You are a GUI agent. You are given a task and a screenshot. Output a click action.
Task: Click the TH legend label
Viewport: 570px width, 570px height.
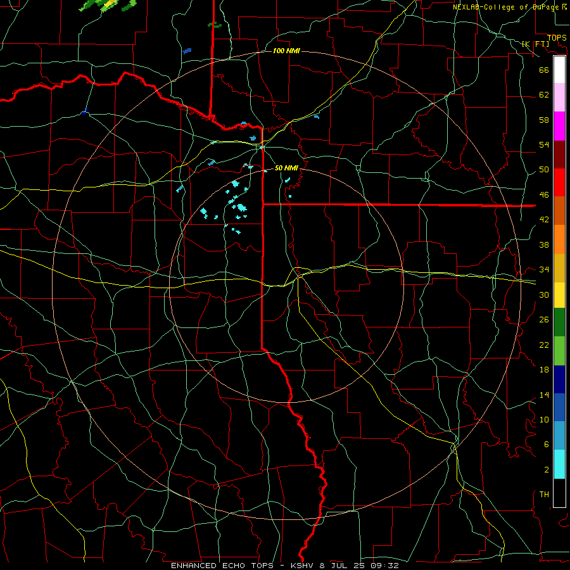point(544,495)
